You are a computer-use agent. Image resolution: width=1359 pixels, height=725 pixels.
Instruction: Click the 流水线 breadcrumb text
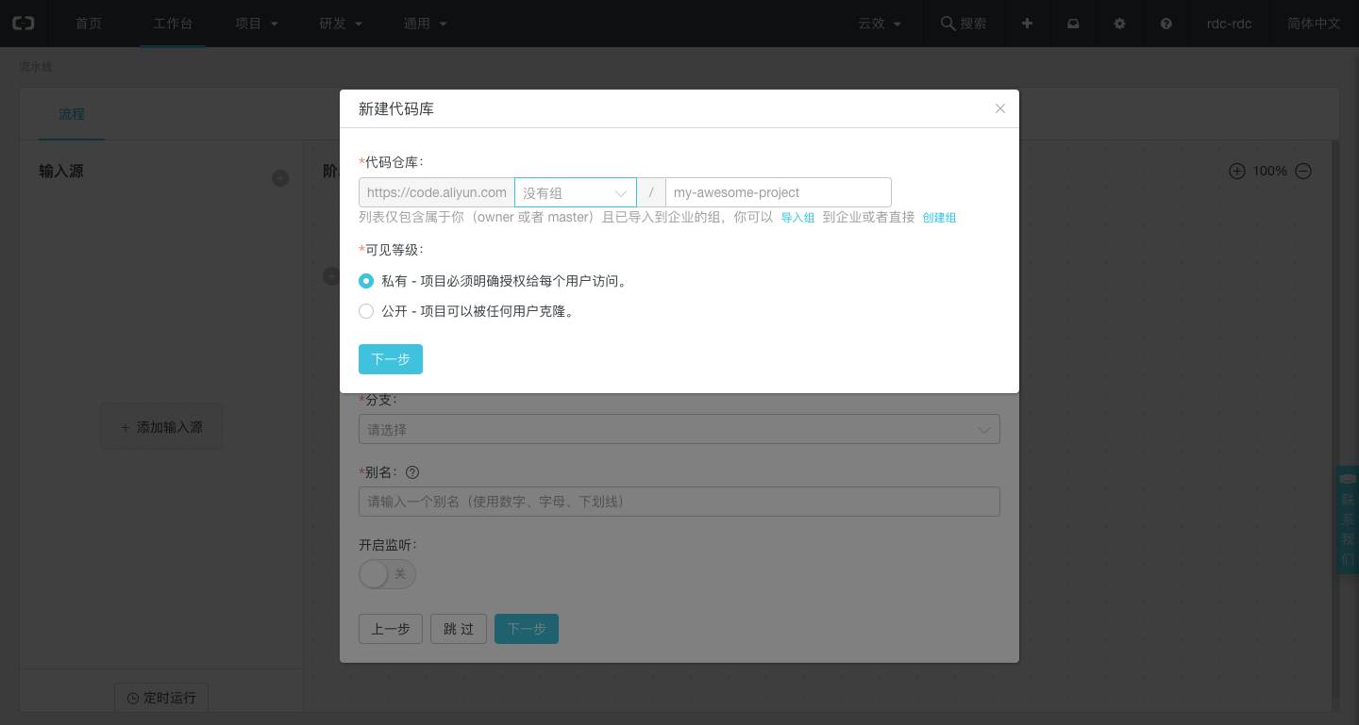click(x=36, y=68)
